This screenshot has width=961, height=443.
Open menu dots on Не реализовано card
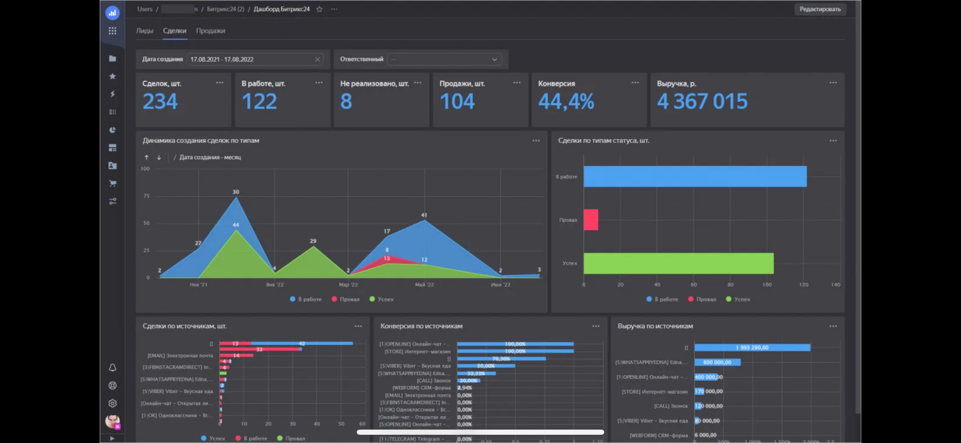[x=418, y=83]
